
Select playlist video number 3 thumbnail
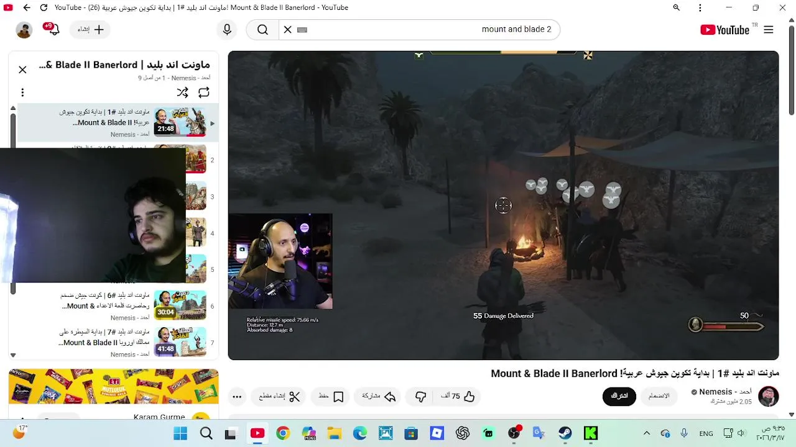(x=196, y=196)
